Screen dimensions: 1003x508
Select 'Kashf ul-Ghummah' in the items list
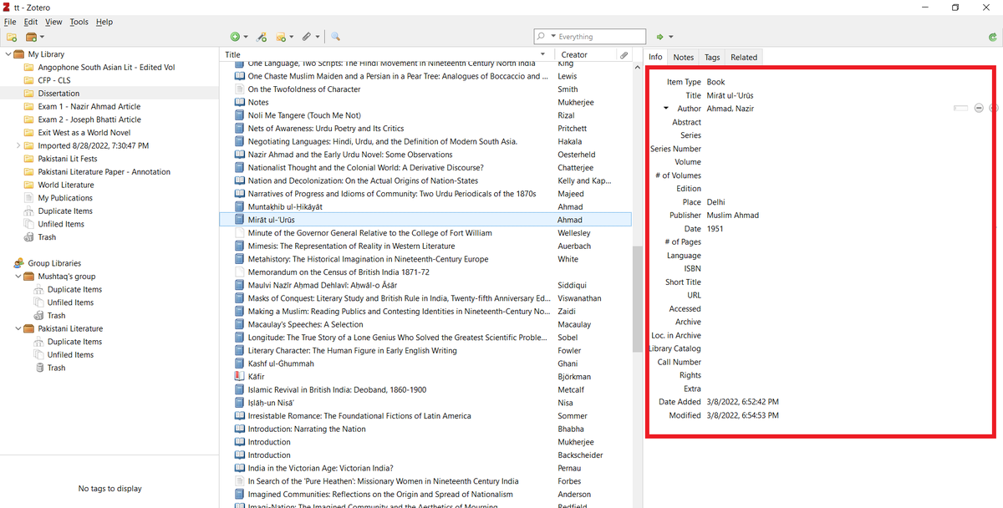coord(281,363)
